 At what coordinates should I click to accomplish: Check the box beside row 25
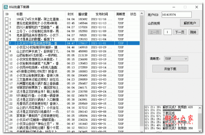coord(6,116)
